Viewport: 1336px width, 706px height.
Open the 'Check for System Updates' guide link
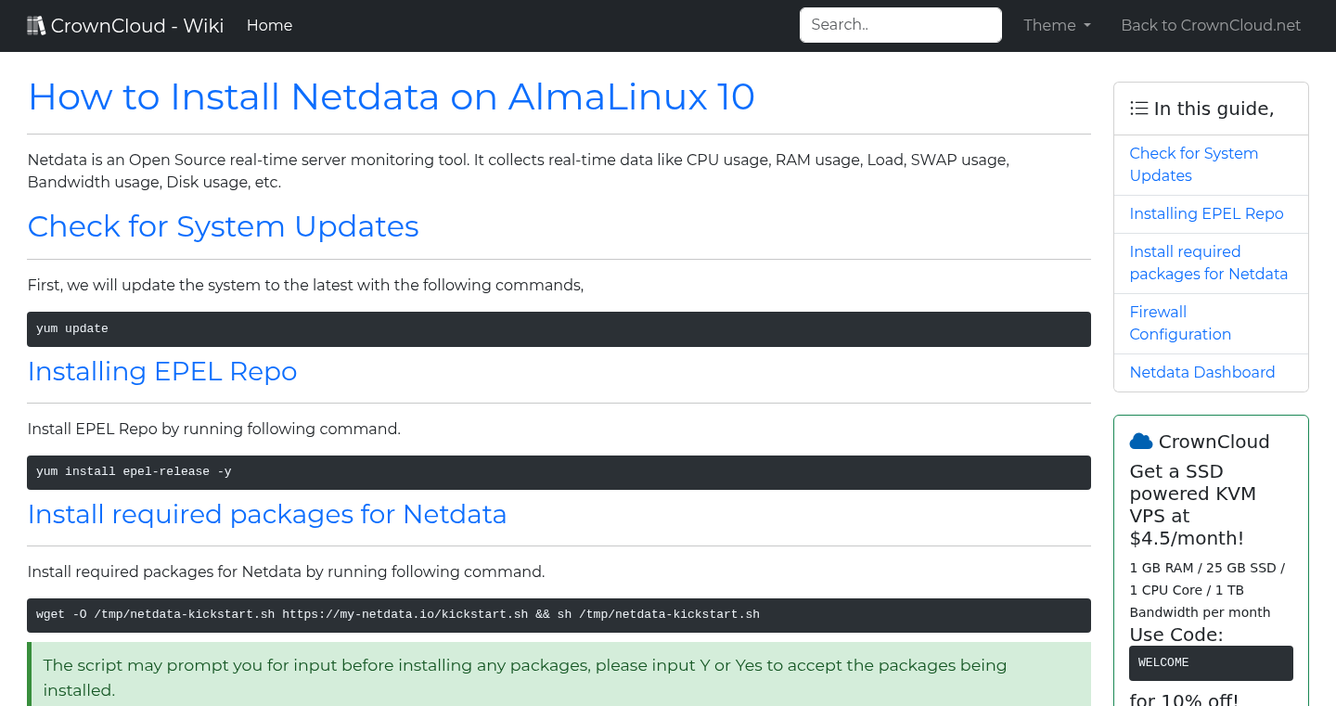(1194, 164)
